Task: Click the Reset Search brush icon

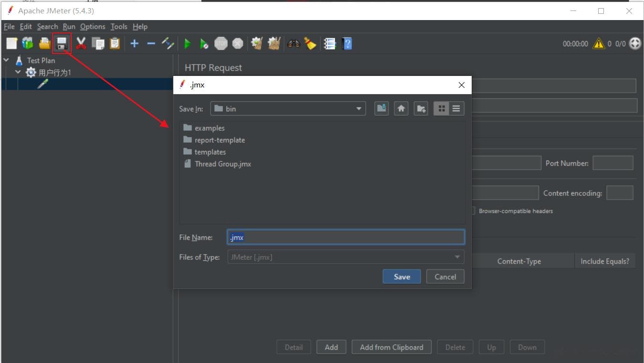Action: tap(310, 44)
